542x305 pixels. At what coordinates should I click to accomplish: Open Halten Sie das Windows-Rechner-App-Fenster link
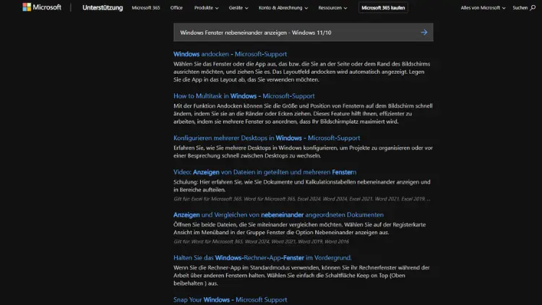tap(262, 257)
